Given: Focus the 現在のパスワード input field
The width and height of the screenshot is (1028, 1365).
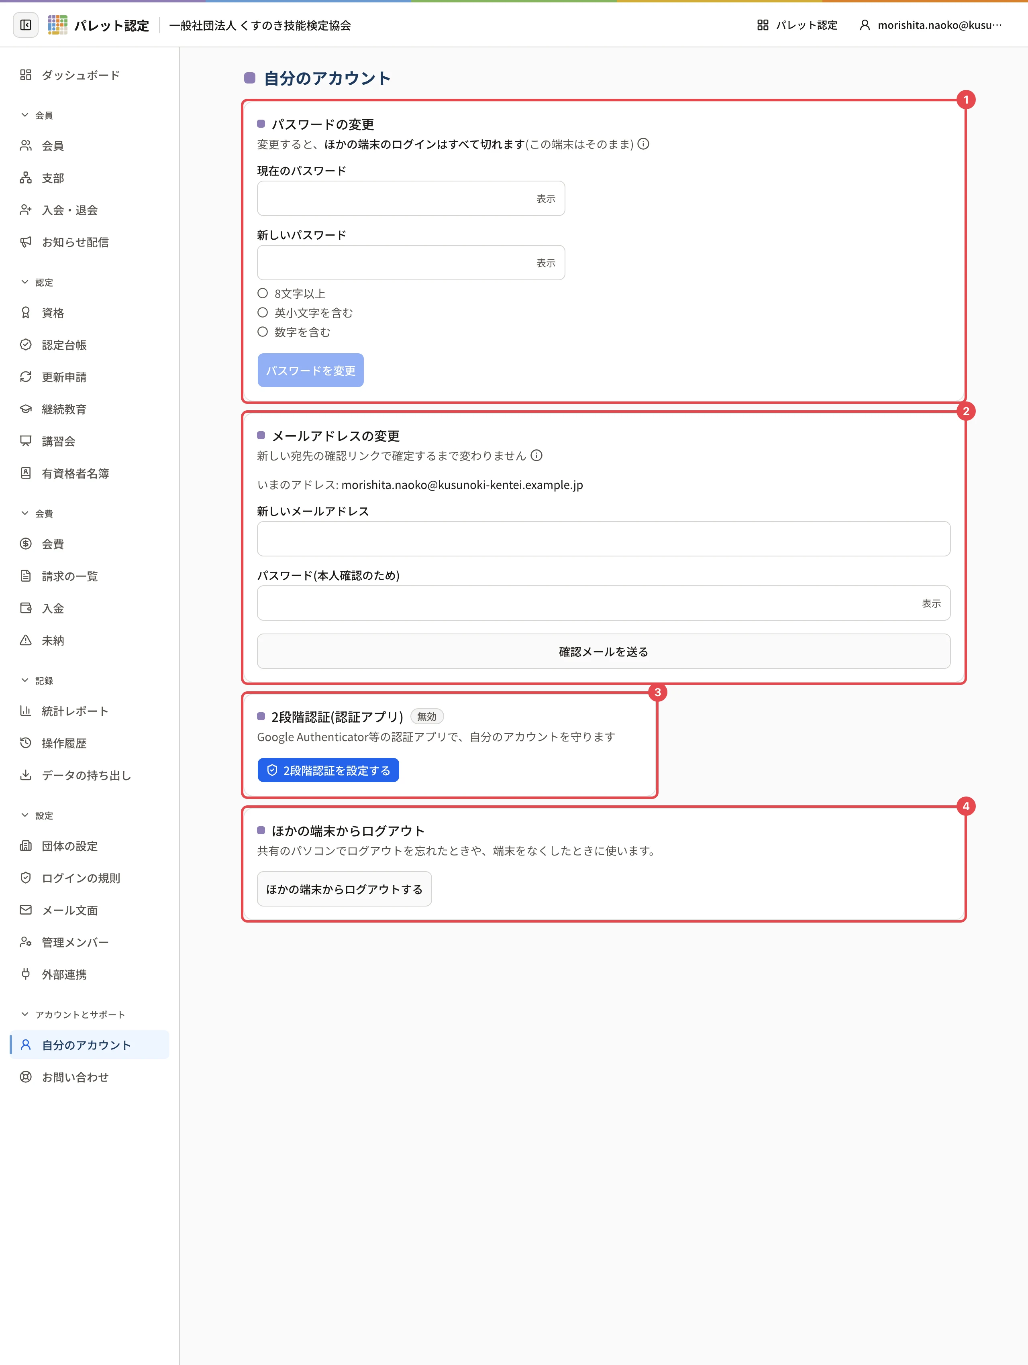Looking at the screenshot, I should (x=411, y=198).
